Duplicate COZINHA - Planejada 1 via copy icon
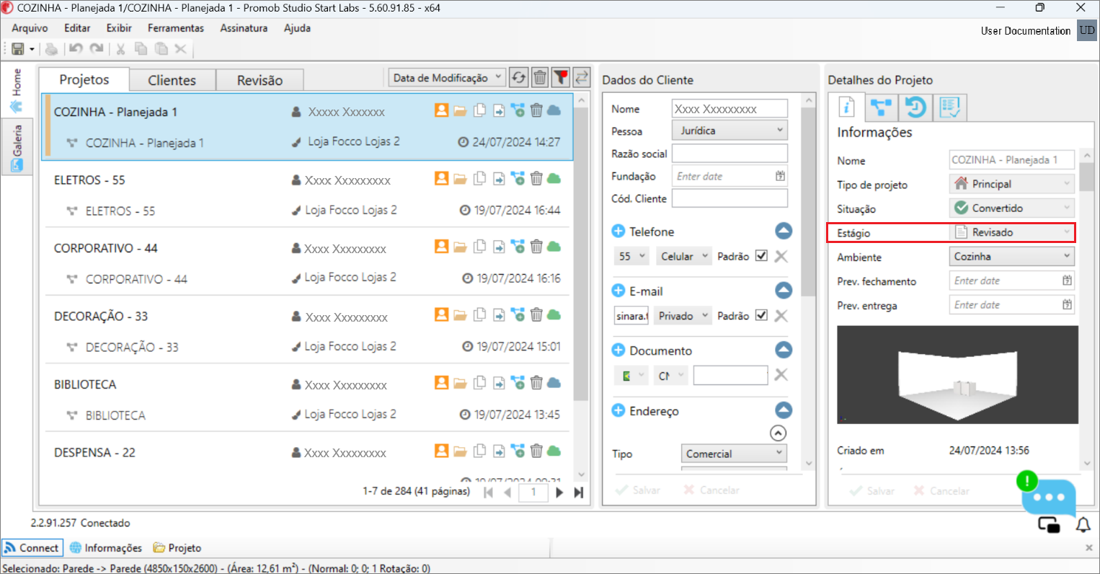Screen dimensions: 1100x574 click(479, 110)
